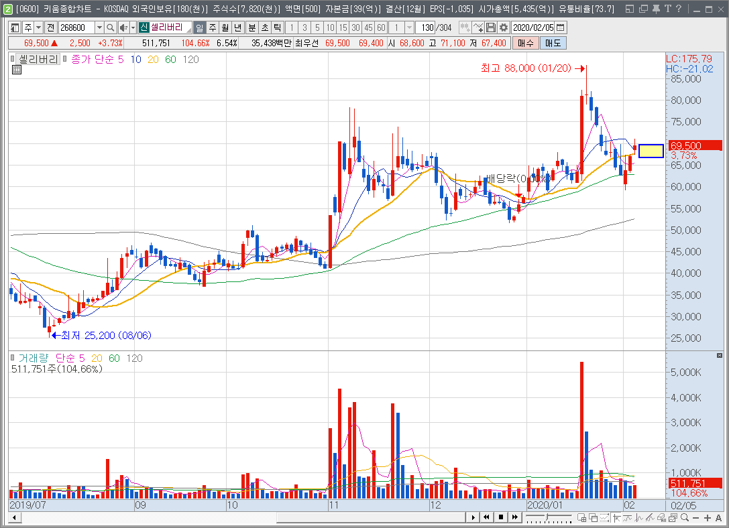The height and width of the screenshot is (528, 729).
Task: Select the 틱 tick period toggle
Action: point(277,28)
